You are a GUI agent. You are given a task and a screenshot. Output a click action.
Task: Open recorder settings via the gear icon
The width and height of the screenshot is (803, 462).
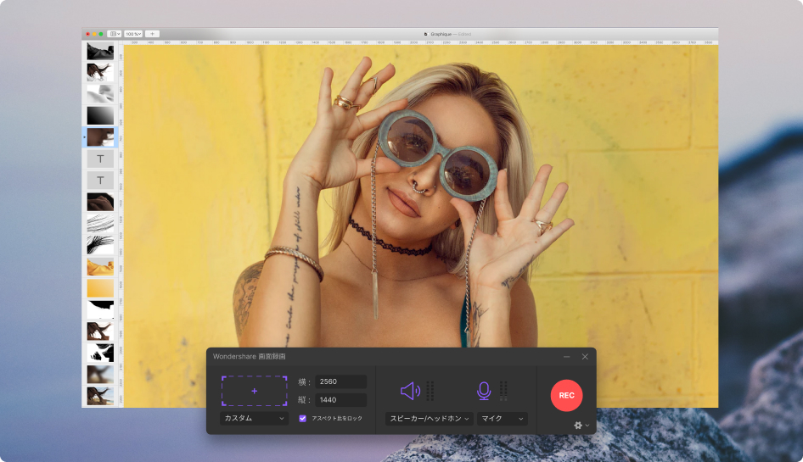point(578,426)
